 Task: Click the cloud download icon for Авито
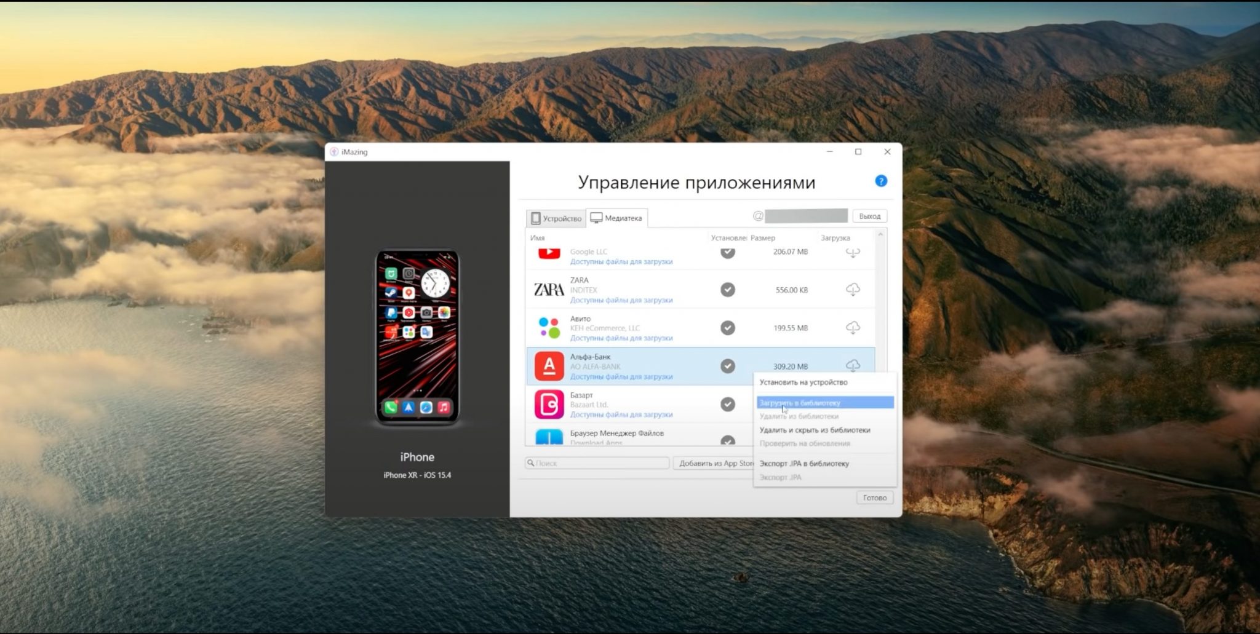(x=853, y=328)
